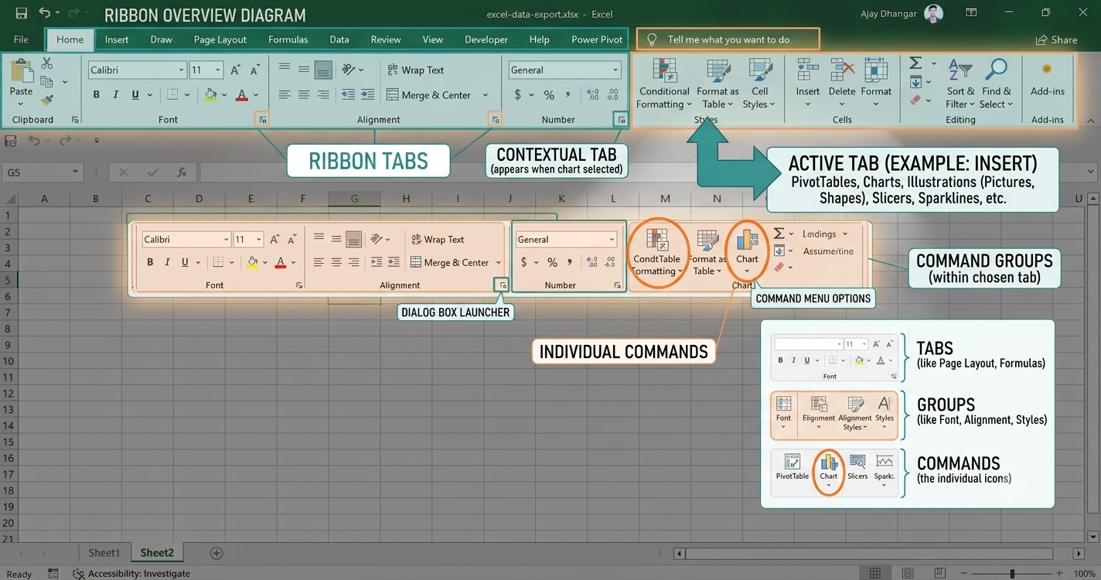Toggle Middle Align in main ribbon Alignment group
1101x580 pixels.
[x=304, y=70]
